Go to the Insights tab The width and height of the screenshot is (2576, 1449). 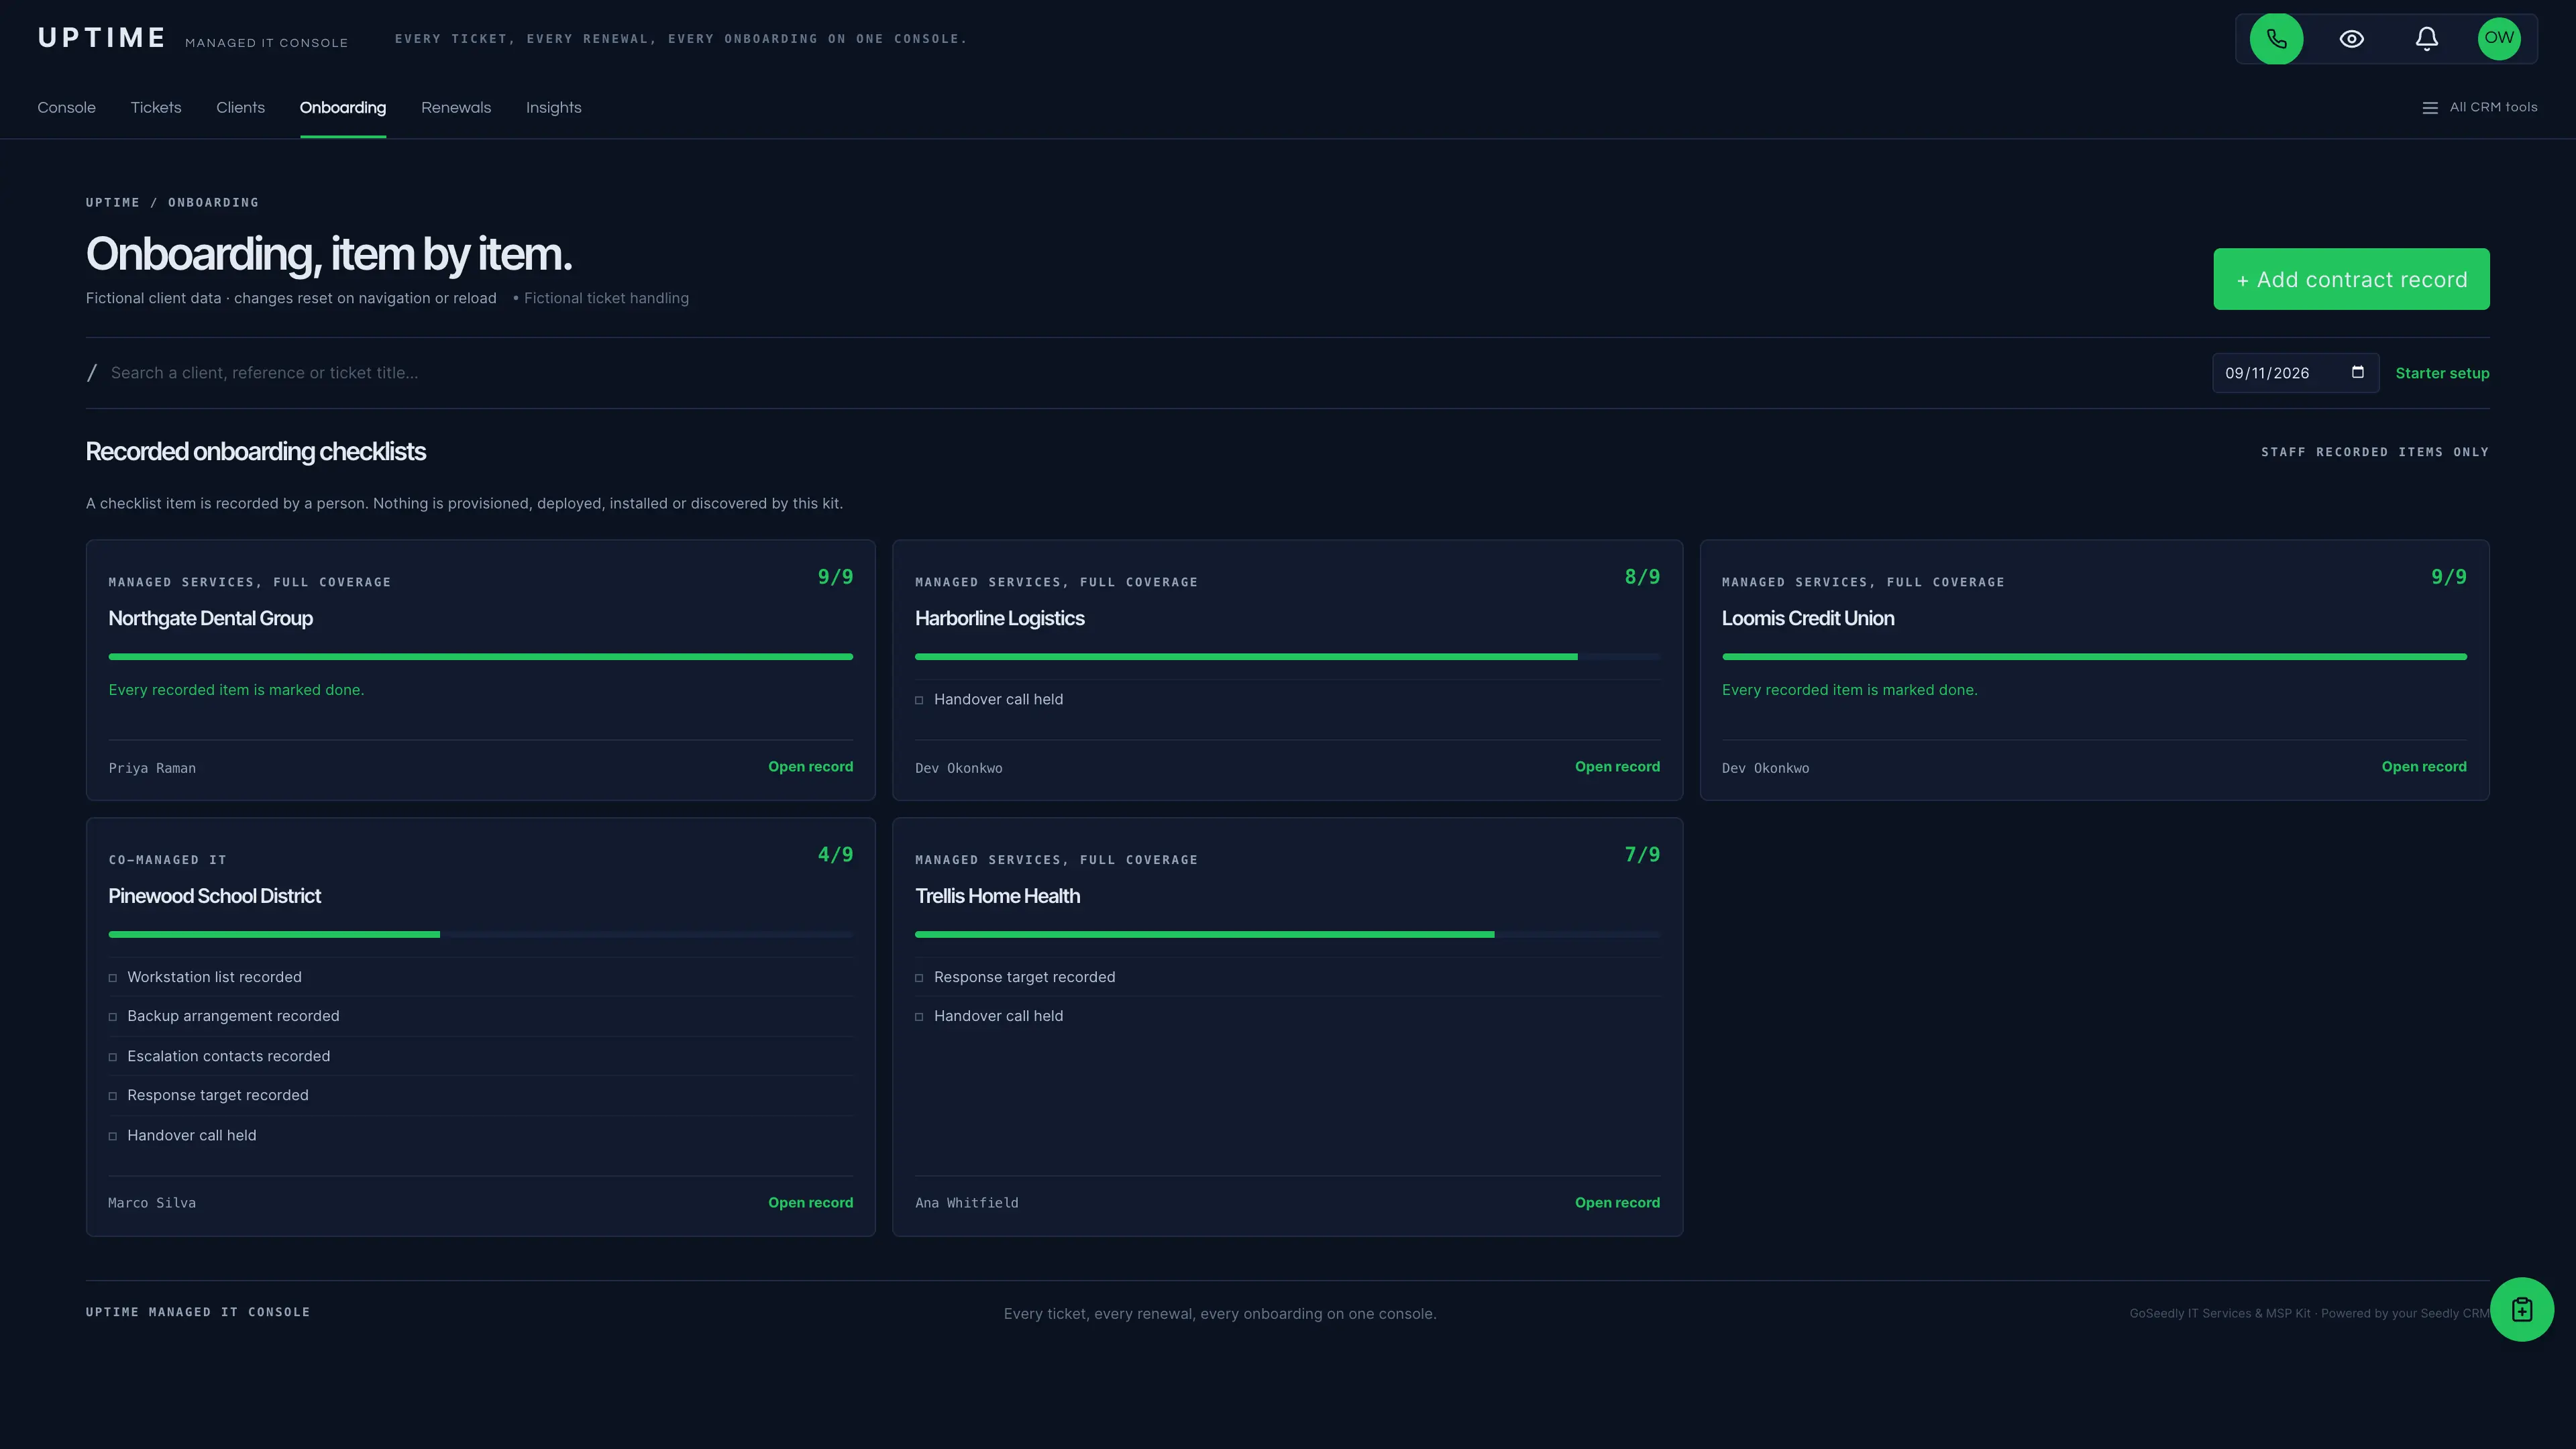click(554, 107)
